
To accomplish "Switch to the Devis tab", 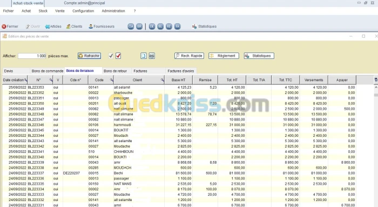I will pyautogui.click(x=16, y=71).
